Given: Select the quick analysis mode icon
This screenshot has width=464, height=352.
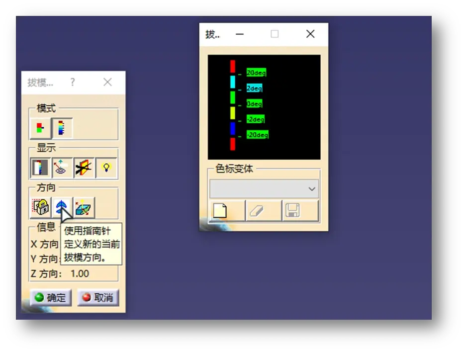Looking at the screenshot, I should tap(40, 129).
